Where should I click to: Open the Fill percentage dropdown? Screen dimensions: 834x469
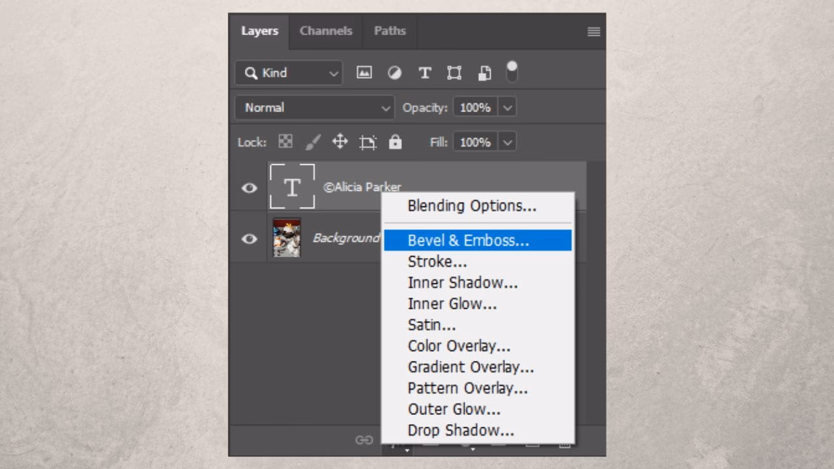pyautogui.click(x=506, y=142)
